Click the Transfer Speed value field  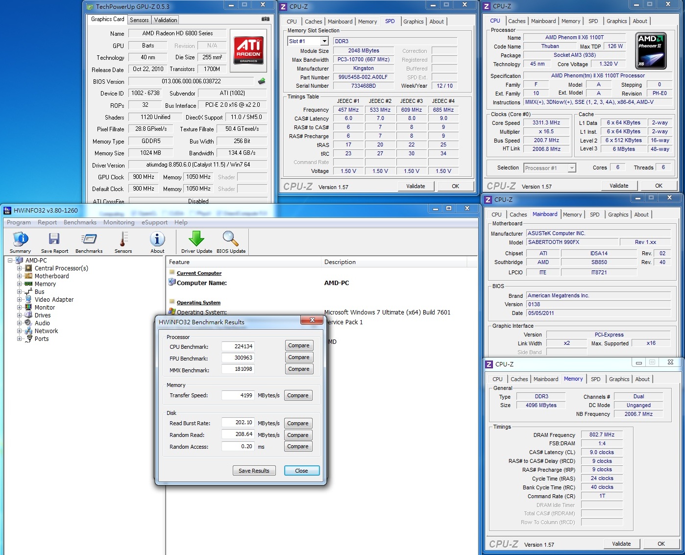click(238, 395)
